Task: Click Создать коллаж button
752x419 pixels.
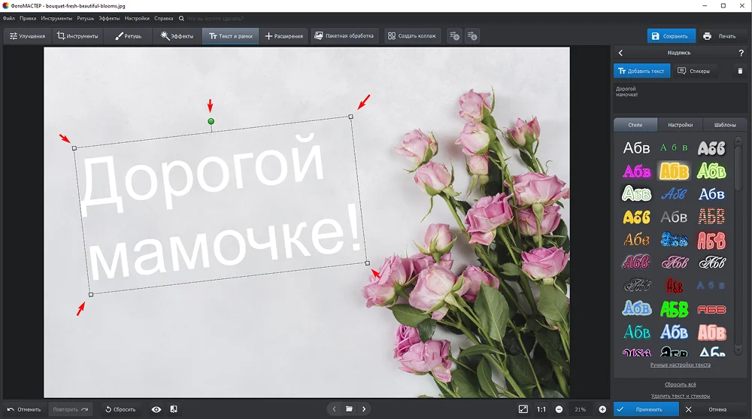Action: click(x=412, y=36)
